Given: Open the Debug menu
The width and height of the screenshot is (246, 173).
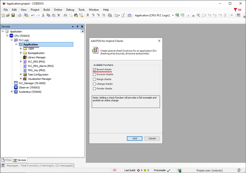Looking at the screenshot, I should (x=70, y=10).
